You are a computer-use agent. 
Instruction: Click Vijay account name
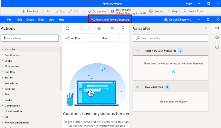point(189,4)
